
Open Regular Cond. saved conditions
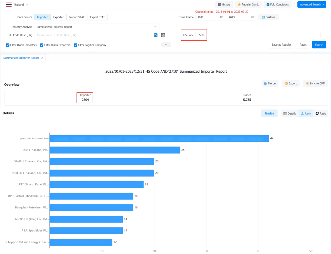[248, 4]
